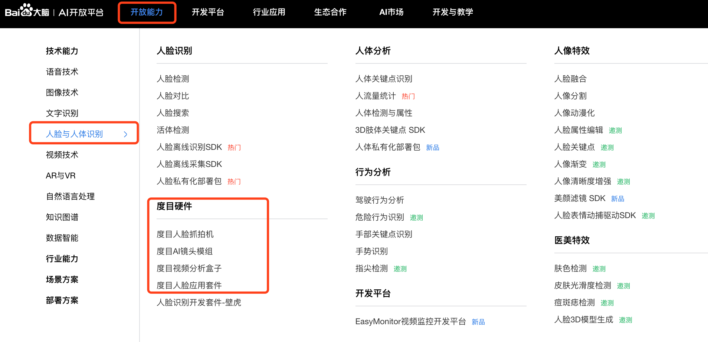This screenshot has height=342, width=708.
Task: Open the 人像渐变 link
Action: (x=570, y=164)
